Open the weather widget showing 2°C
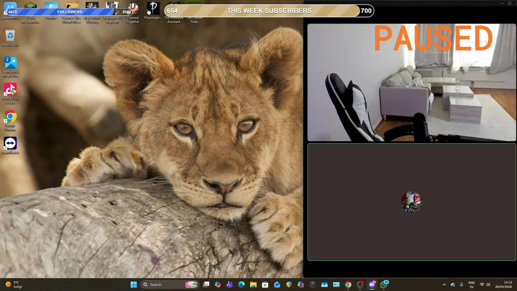The width and height of the screenshot is (517, 291). pos(14,285)
